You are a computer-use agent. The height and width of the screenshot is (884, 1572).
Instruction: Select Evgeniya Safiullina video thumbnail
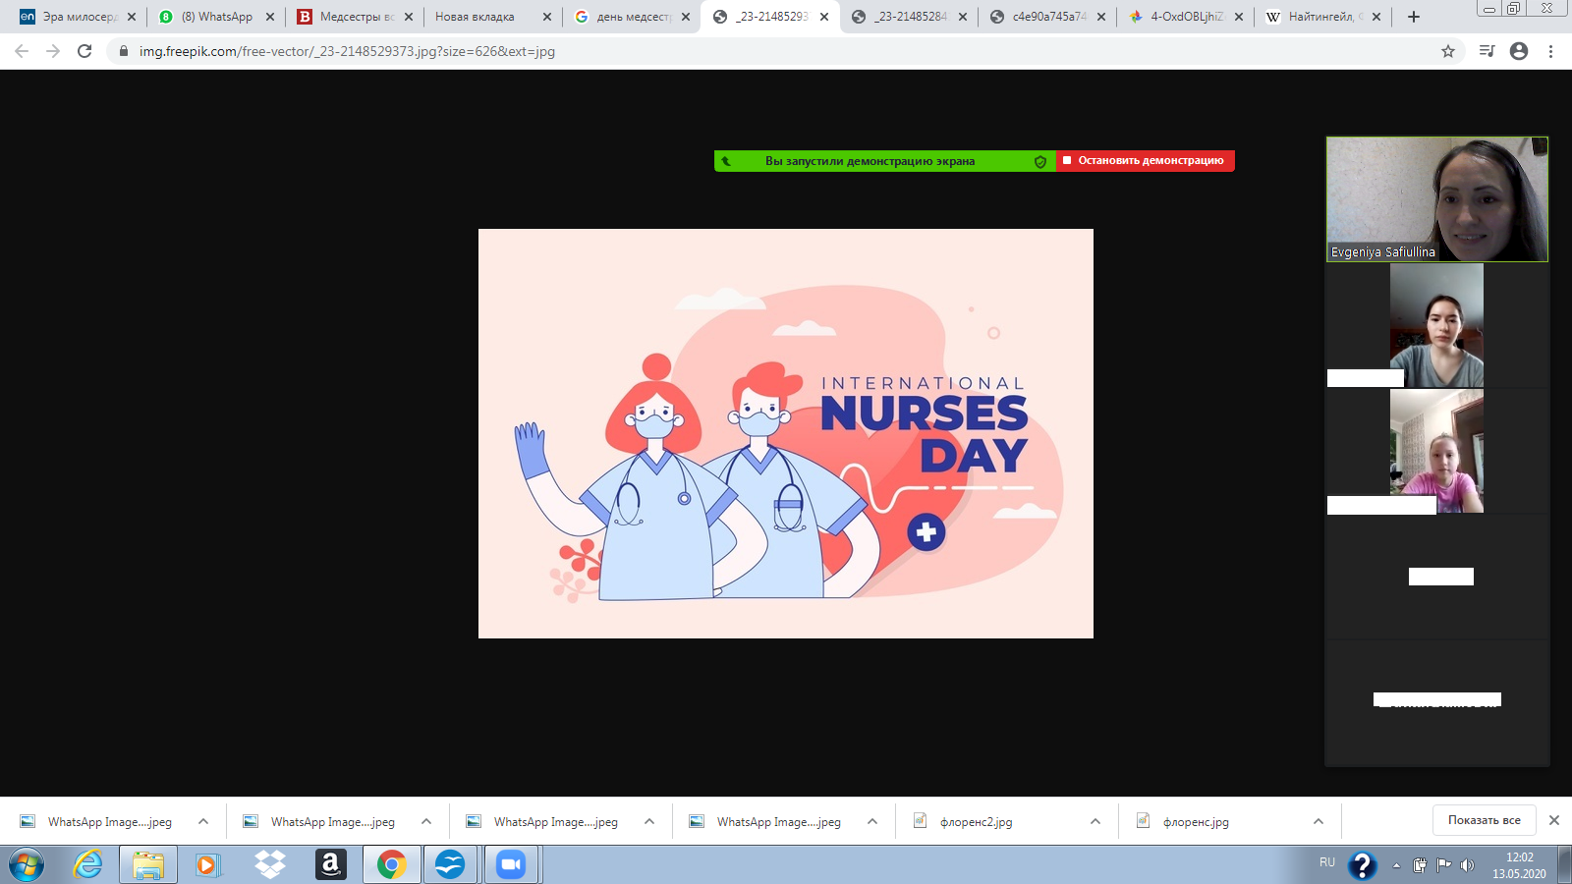(x=1436, y=199)
